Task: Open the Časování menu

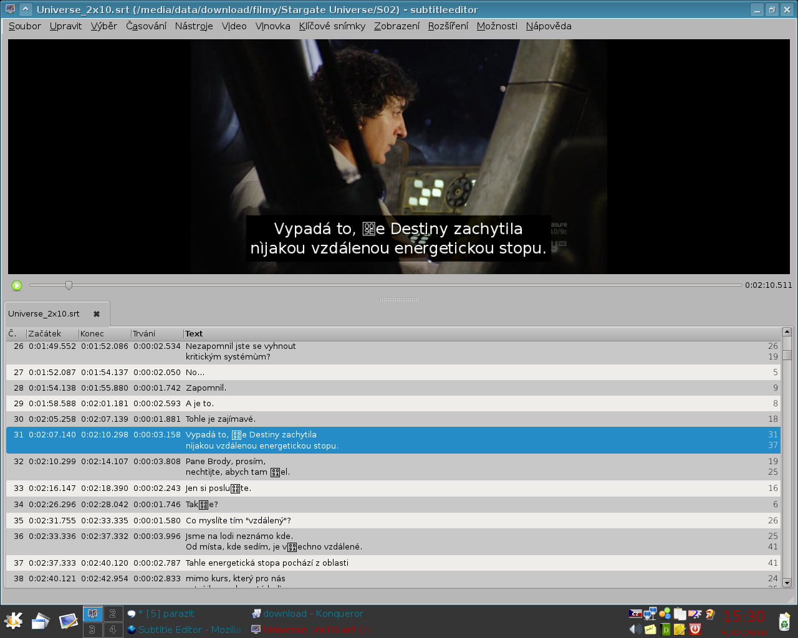Action: click(x=146, y=26)
